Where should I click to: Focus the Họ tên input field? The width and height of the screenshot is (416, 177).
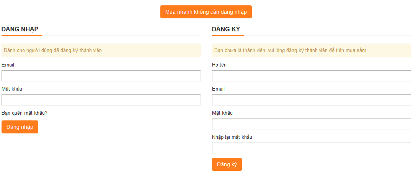click(x=312, y=76)
